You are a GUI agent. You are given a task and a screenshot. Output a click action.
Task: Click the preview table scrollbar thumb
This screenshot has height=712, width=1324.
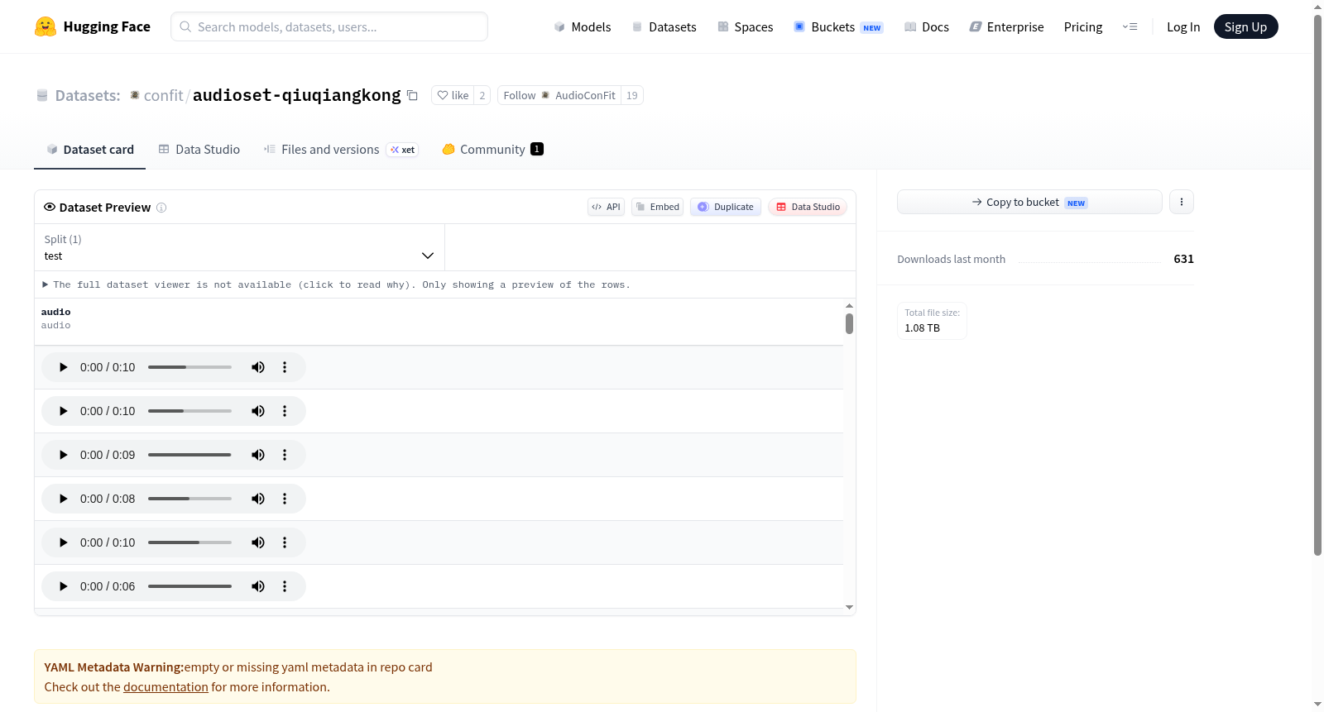coord(849,323)
